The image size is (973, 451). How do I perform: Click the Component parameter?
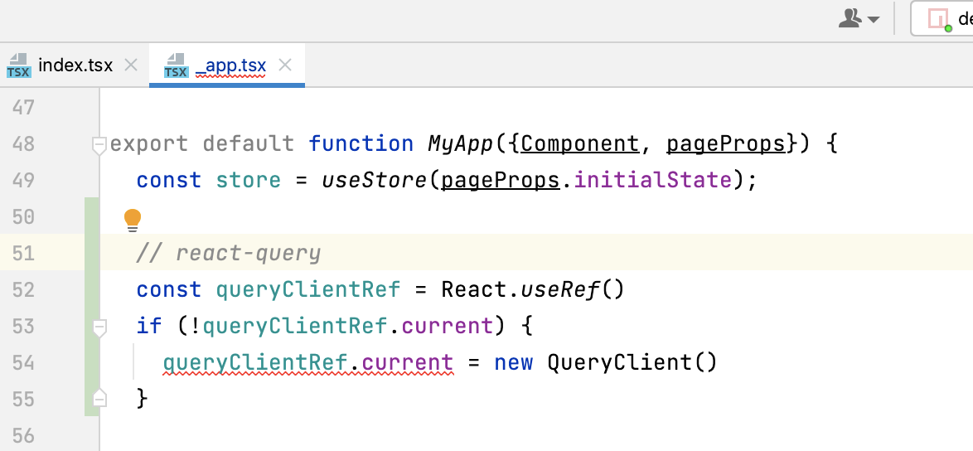pos(580,144)
